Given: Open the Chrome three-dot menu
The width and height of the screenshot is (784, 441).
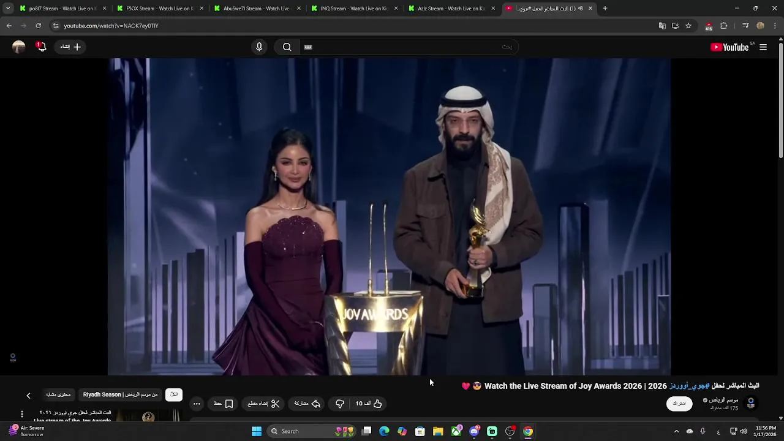Looking at the screenshot, I should 775,26.
